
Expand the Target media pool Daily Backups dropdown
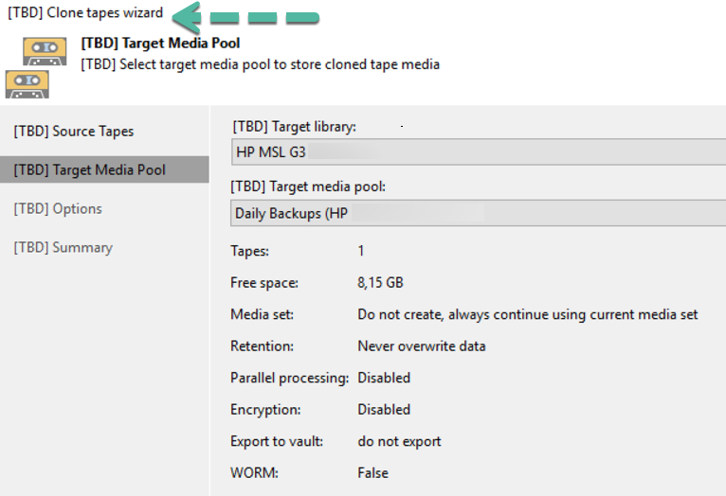point(479,213)
